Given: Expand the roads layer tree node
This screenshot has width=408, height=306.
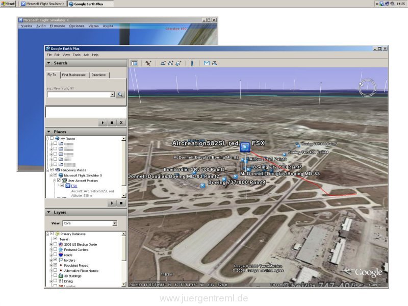Looking at the screenshot, I should coord(51,255).
